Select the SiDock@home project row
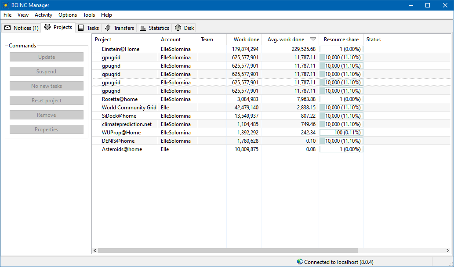Viewport: 454px width, 267px height. (272, 116)
